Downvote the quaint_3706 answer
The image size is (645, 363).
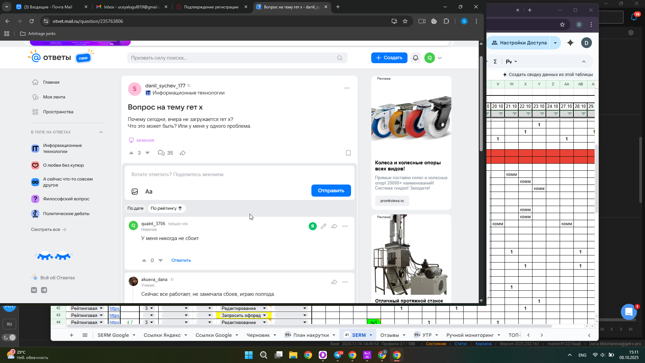pyautogui.click(x=161, y=260)
